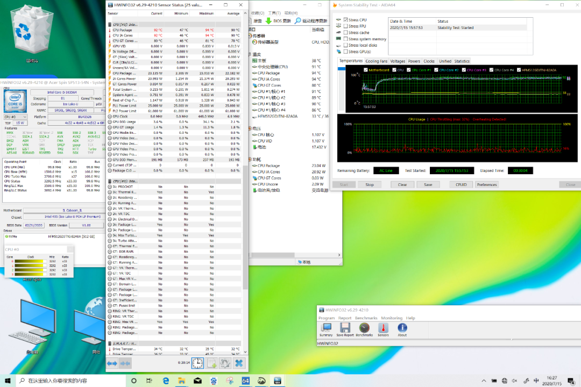581x387 pixels.
Task: Click the blue X icon in sensor window
Action: point(239,363)
